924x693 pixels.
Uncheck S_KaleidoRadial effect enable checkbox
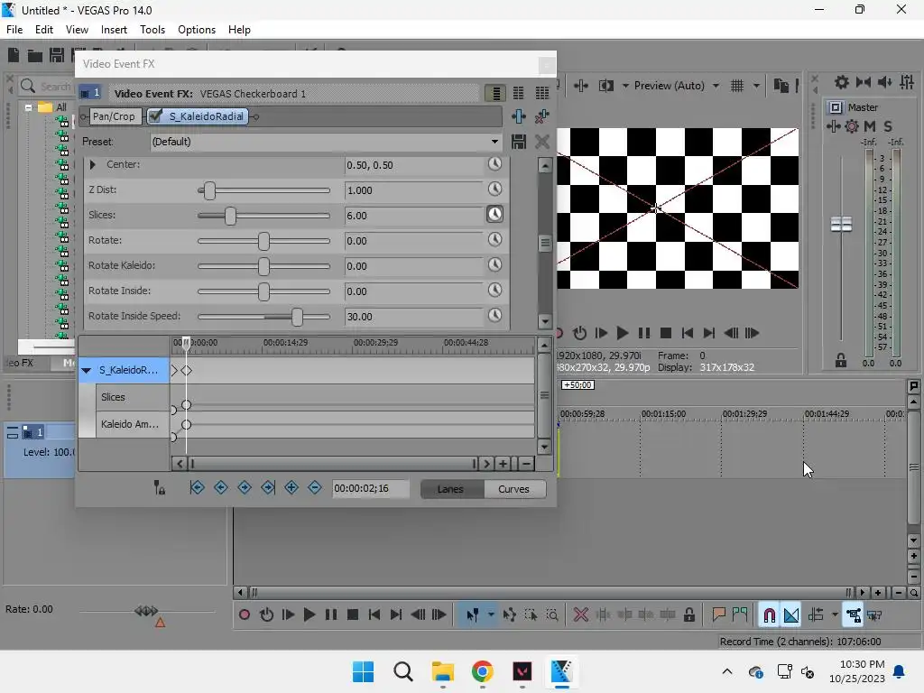(155, 116)
